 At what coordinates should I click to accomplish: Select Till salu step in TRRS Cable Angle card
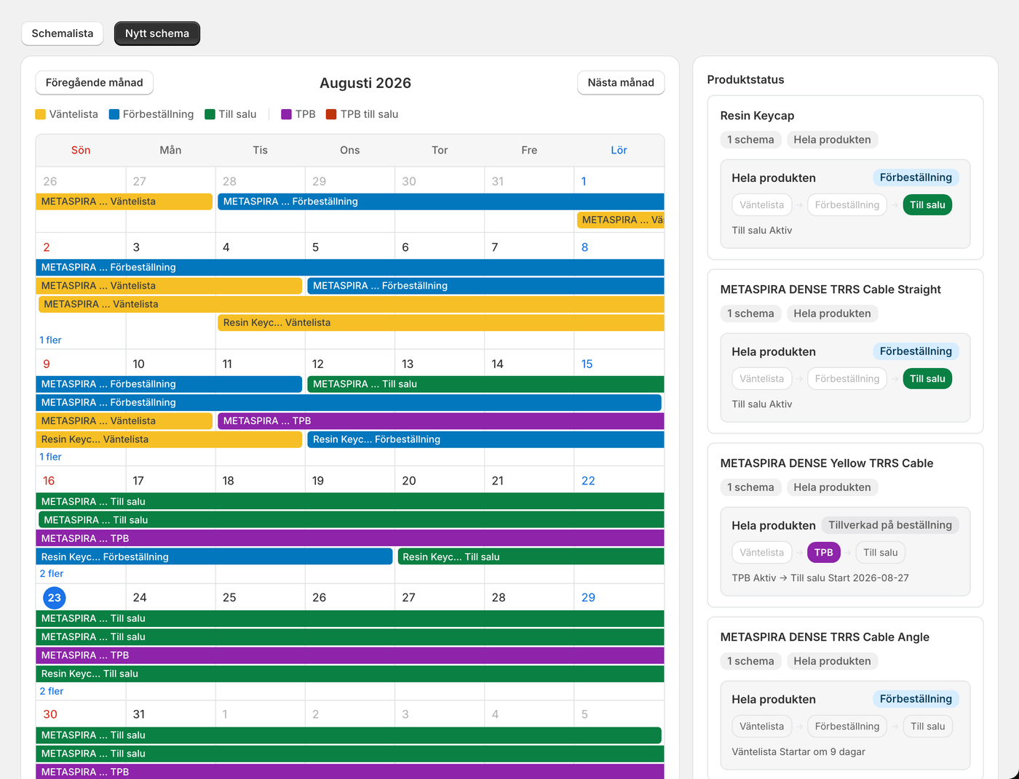[928, 727]
